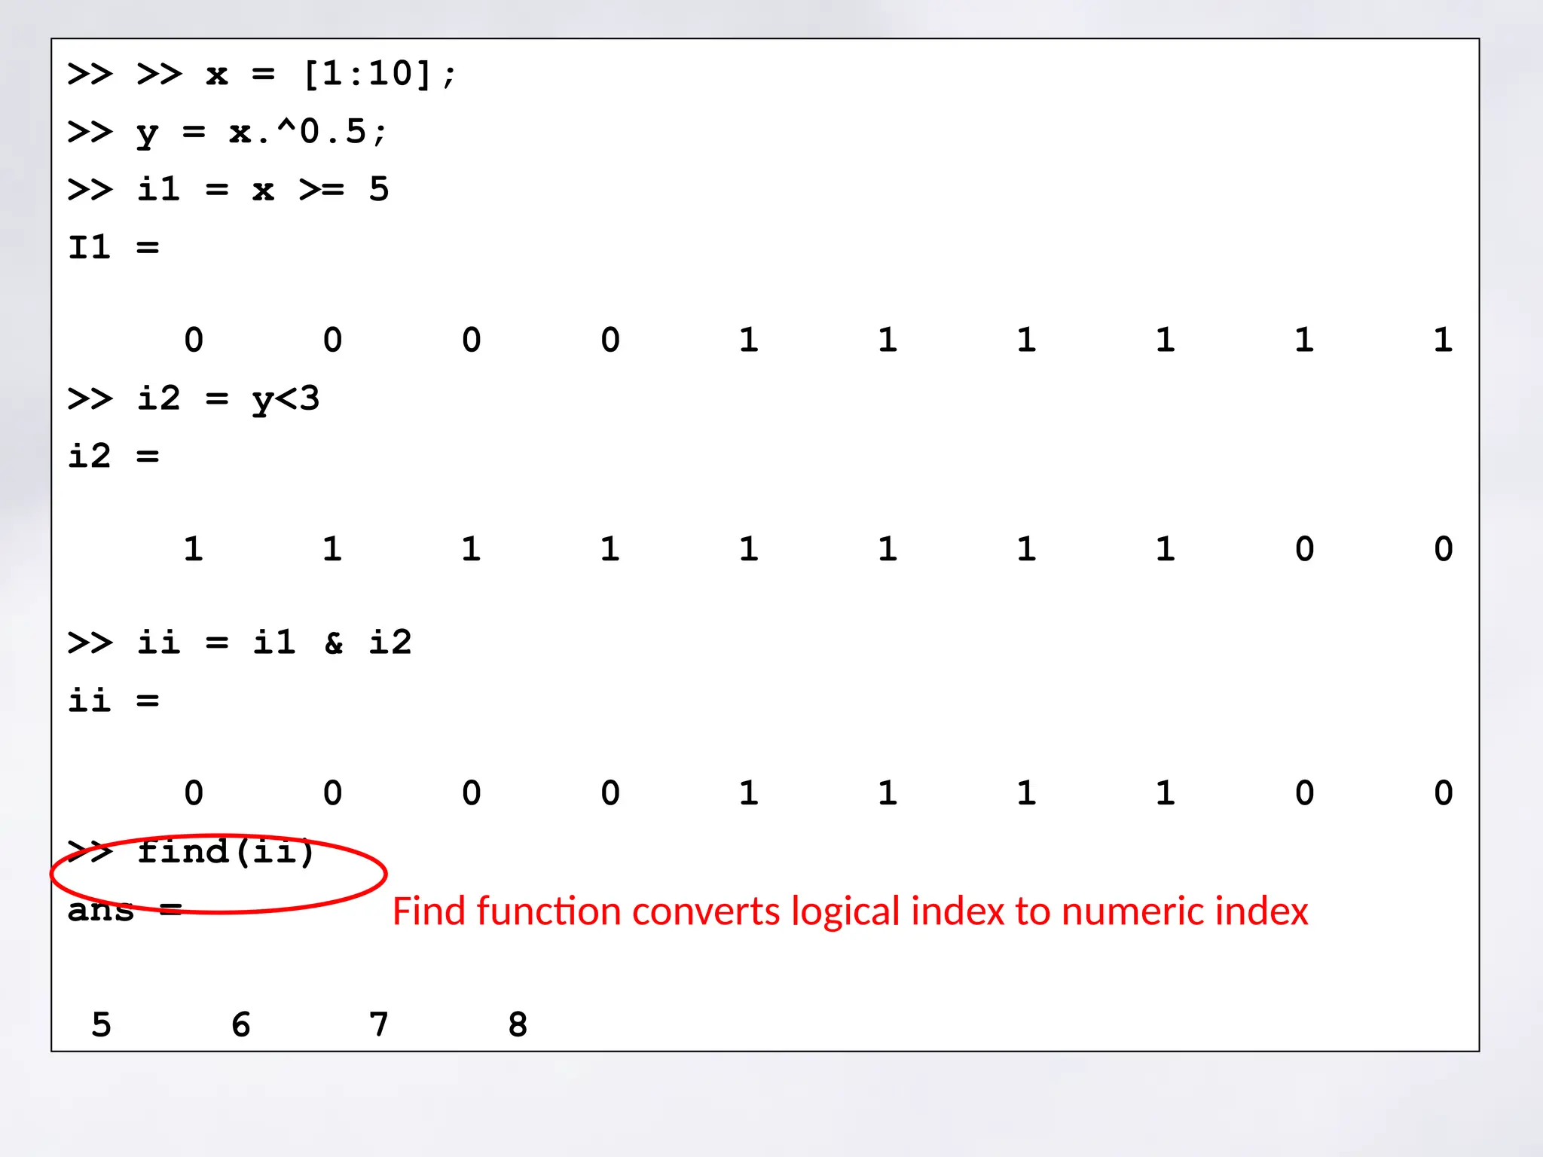The height and width of the screenshot is (1157, 1543).
Task: Click the red note about Find function
Action: pyautogui.click(x=850, y=911)
